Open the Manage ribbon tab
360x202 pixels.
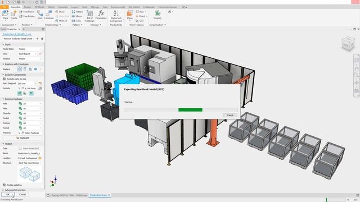95,7
